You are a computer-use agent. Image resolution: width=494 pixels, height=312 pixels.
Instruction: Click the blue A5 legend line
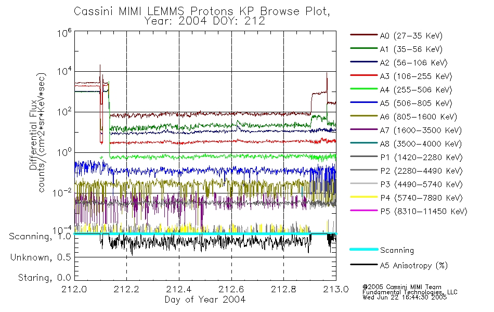(364, 102)
